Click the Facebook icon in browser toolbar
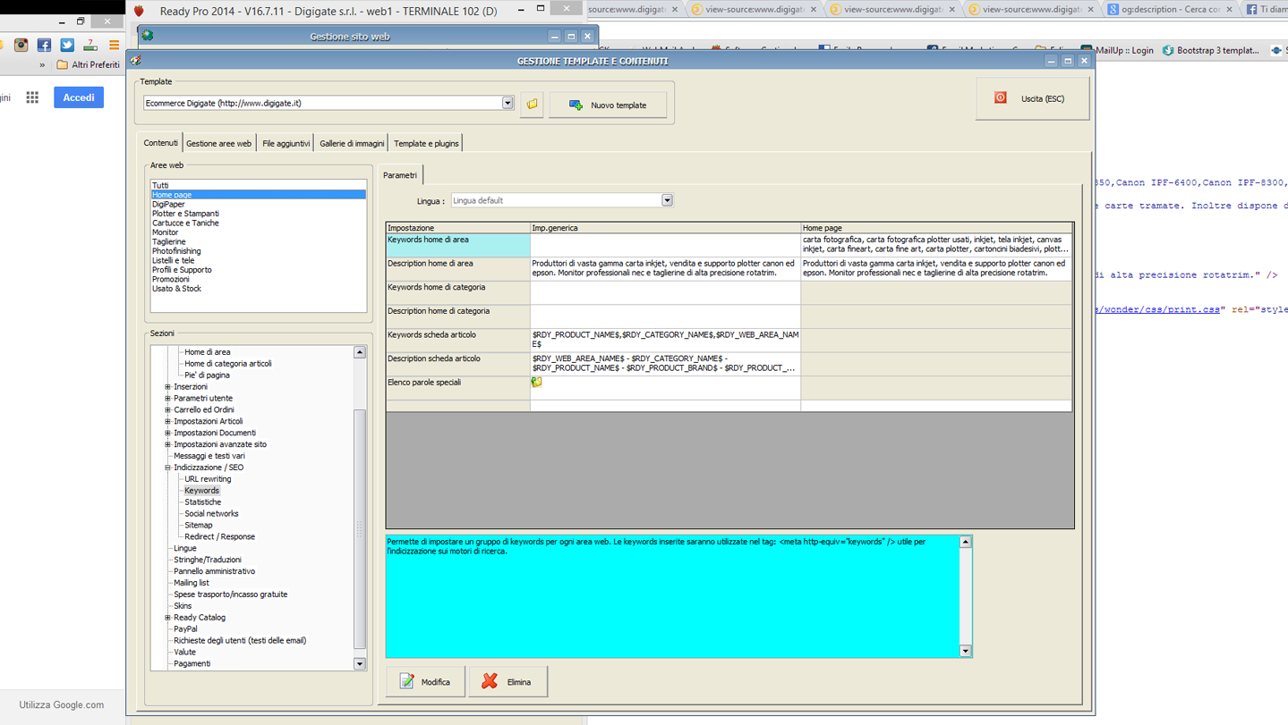Image resolution: width=1288 pixels, height=725 pixels. point(44,45)
